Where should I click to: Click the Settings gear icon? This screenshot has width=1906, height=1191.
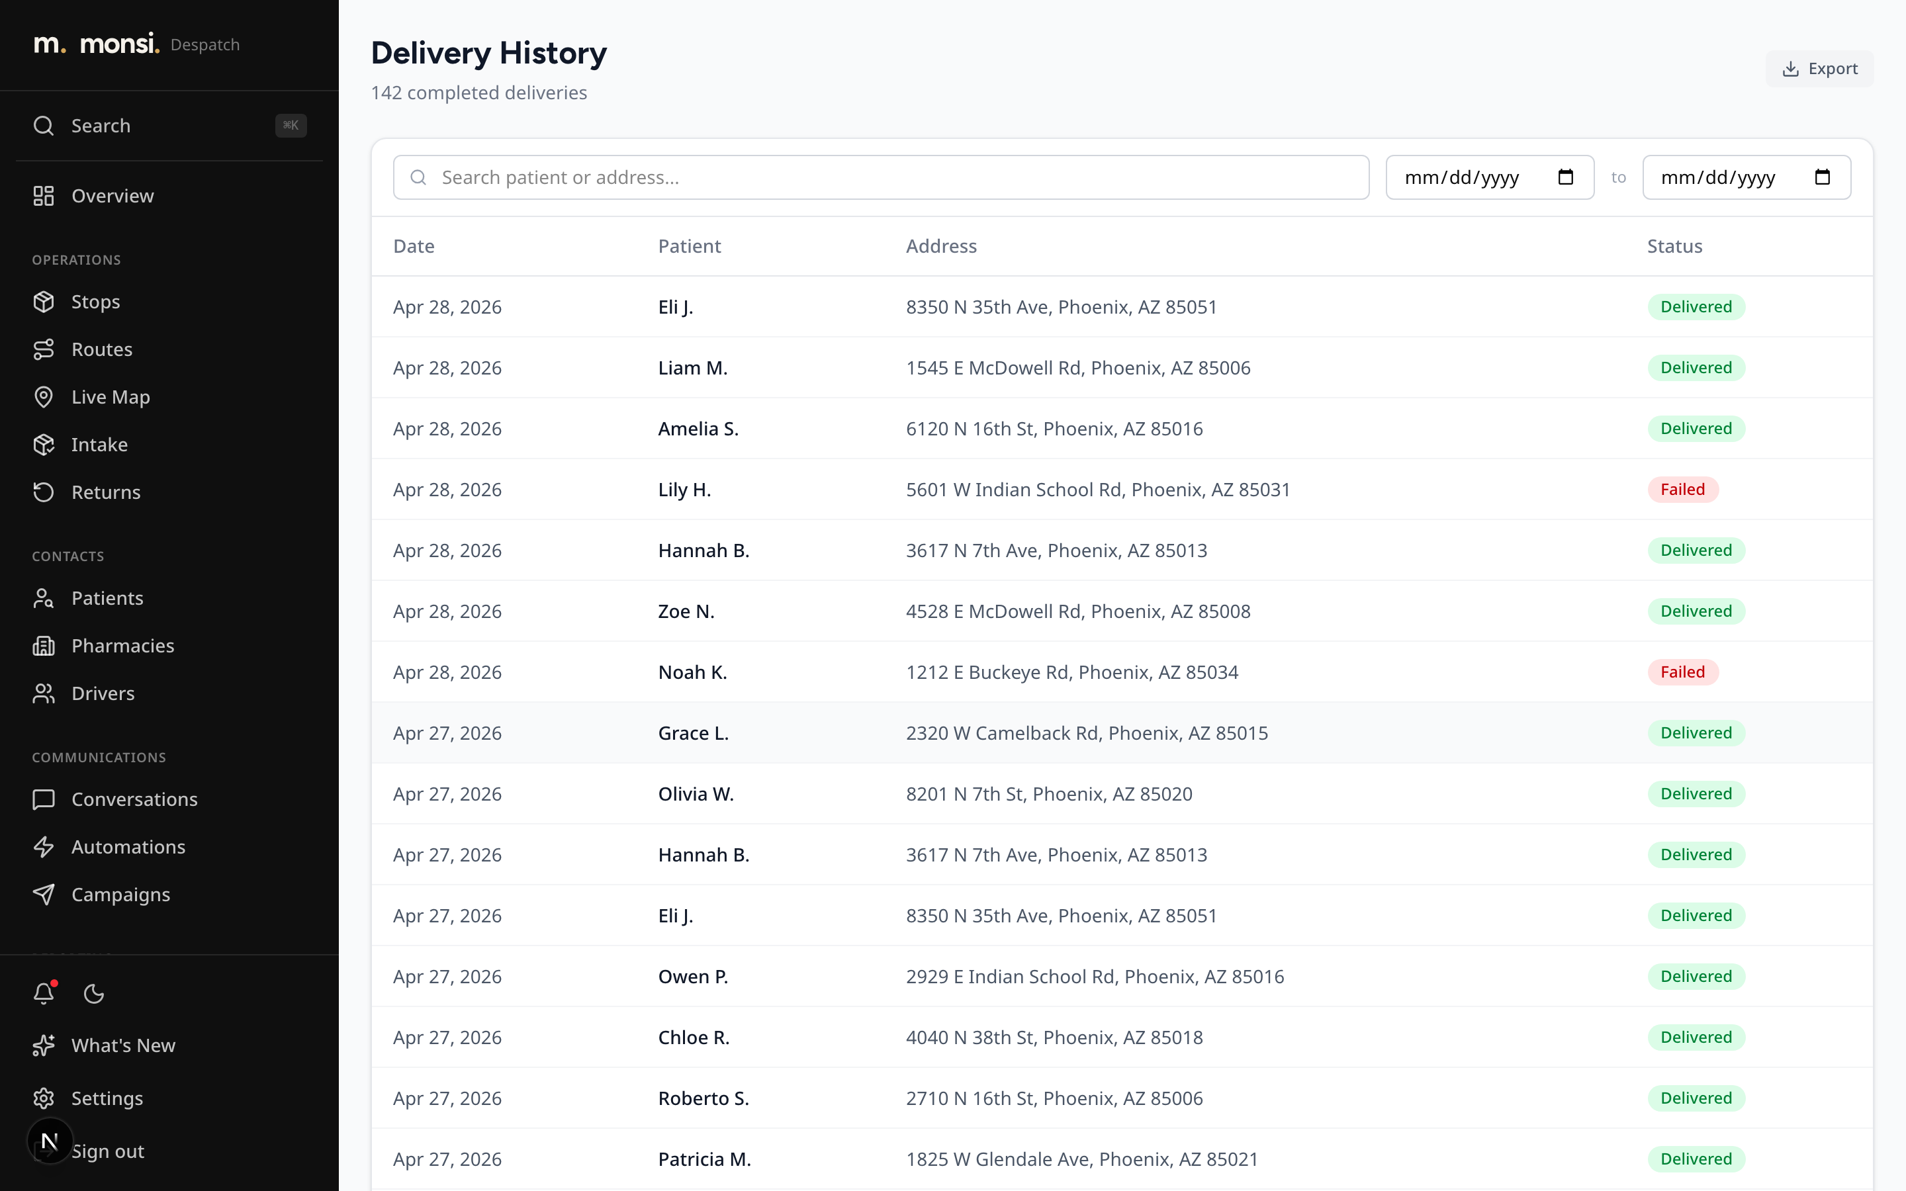(x=44, y=1098)
